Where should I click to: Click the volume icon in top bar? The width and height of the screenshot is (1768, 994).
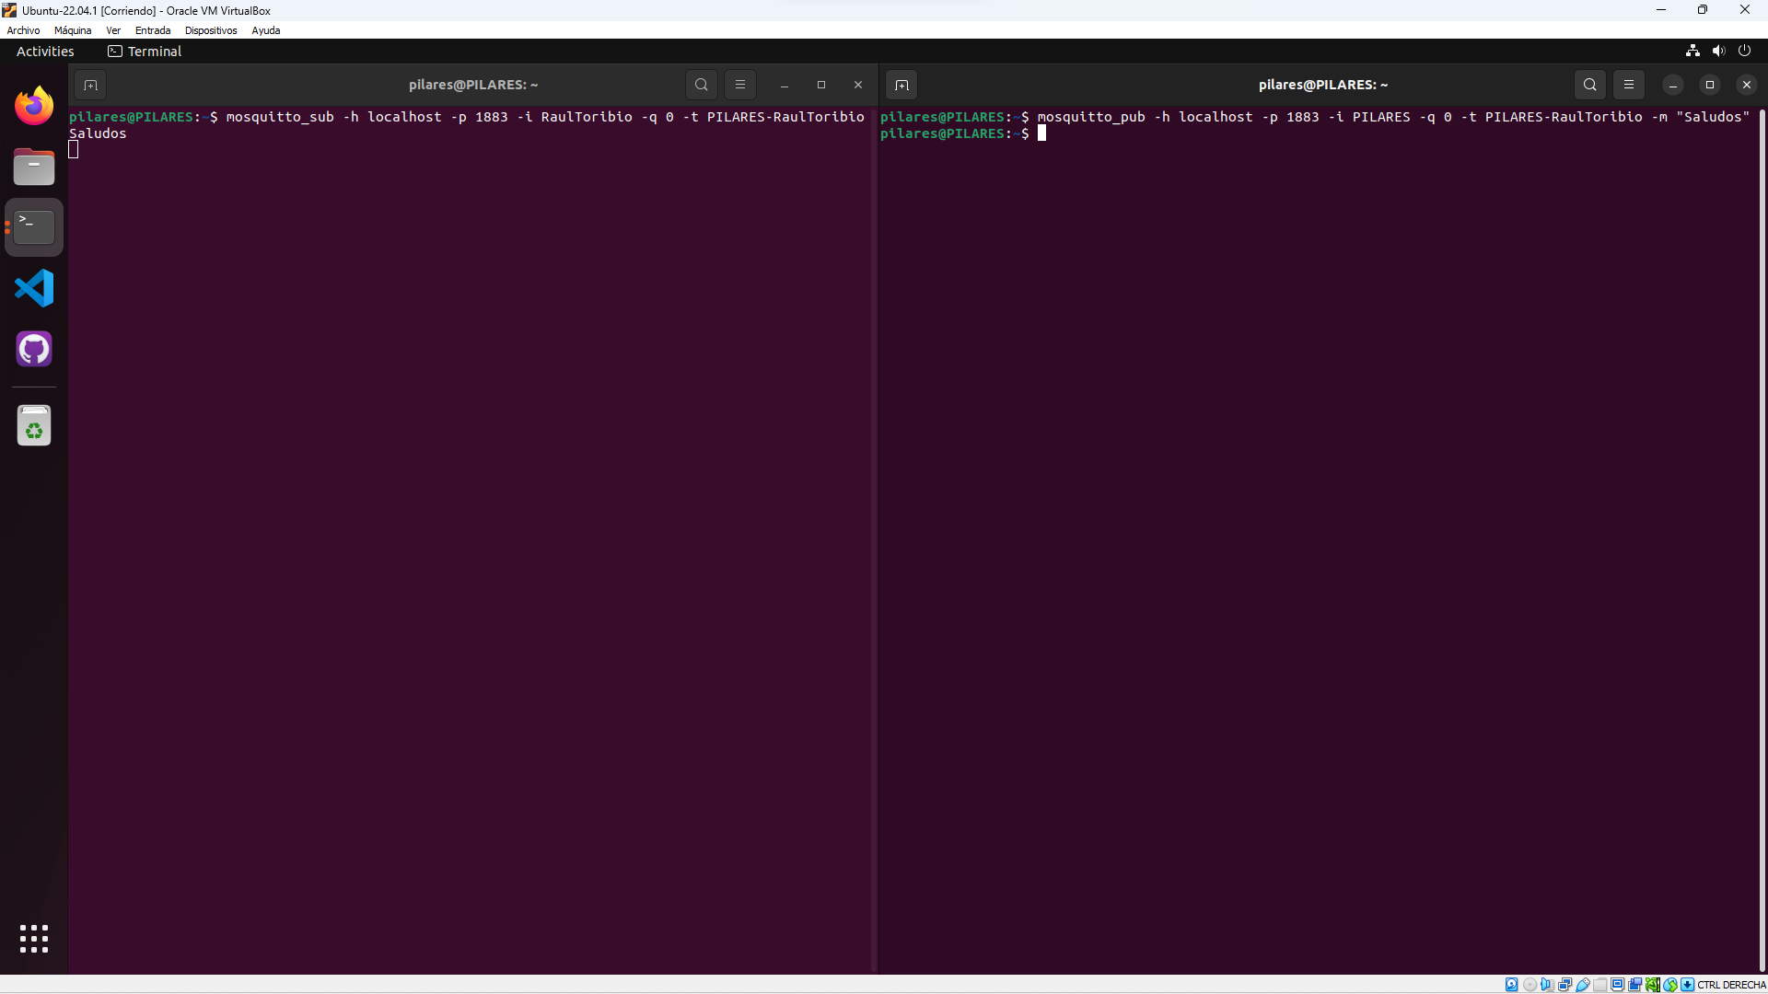(1718, 52)
